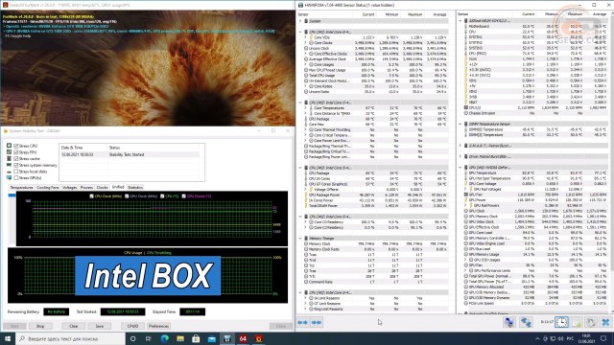Click HWiNFO shrink-columns inward arrows icon
Image resolution: width=614 pixels, height=345 pixels.
point(317,322)
